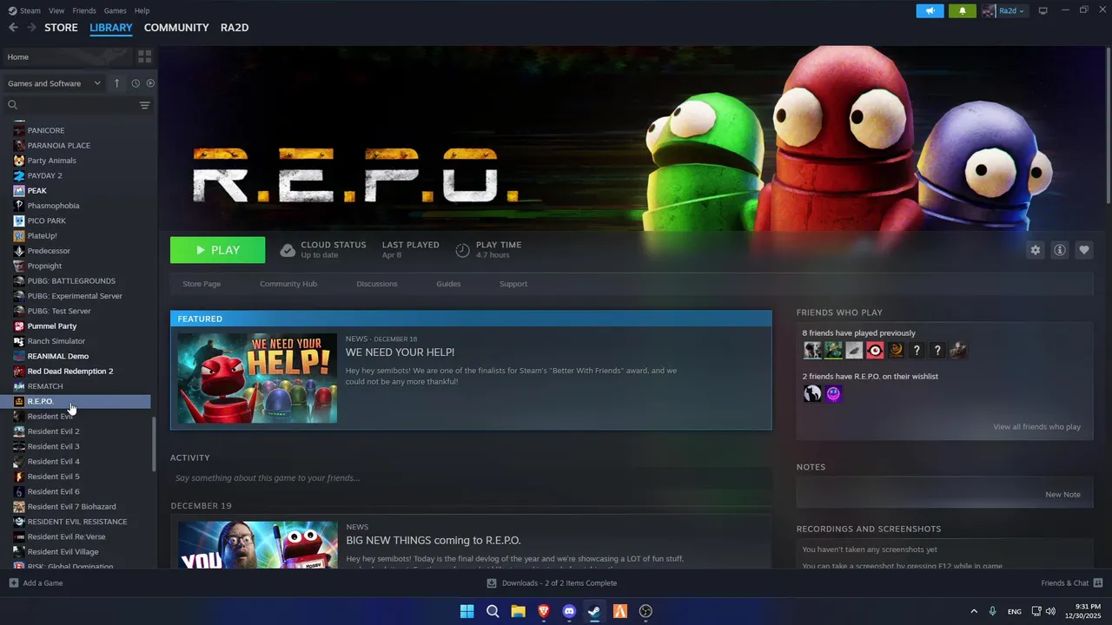Open Windows Start menu
The image size is (1112, 625).
click(x=467, y=611)
